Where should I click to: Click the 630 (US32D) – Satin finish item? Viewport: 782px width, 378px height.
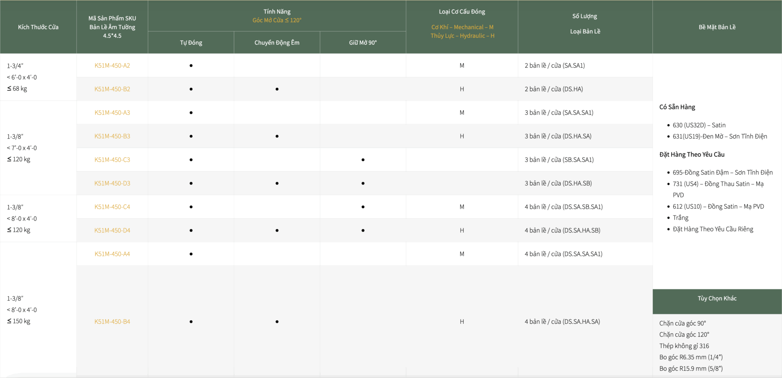point(699,125)
